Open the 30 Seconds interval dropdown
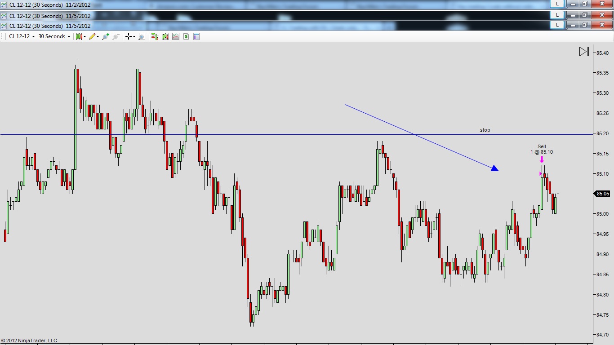614x345 pixels. 54,36
